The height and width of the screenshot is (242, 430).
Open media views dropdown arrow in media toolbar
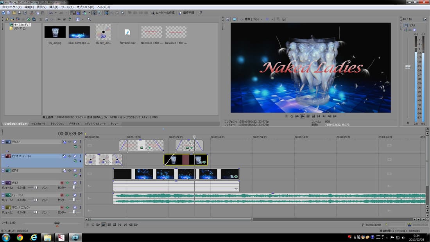pyautogui.click(x=83, y=19)
